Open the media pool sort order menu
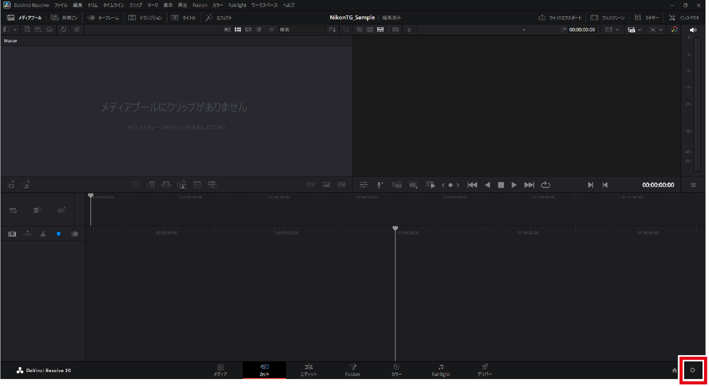The height and width of the screenshot is (386, 709). click(332, 30)
